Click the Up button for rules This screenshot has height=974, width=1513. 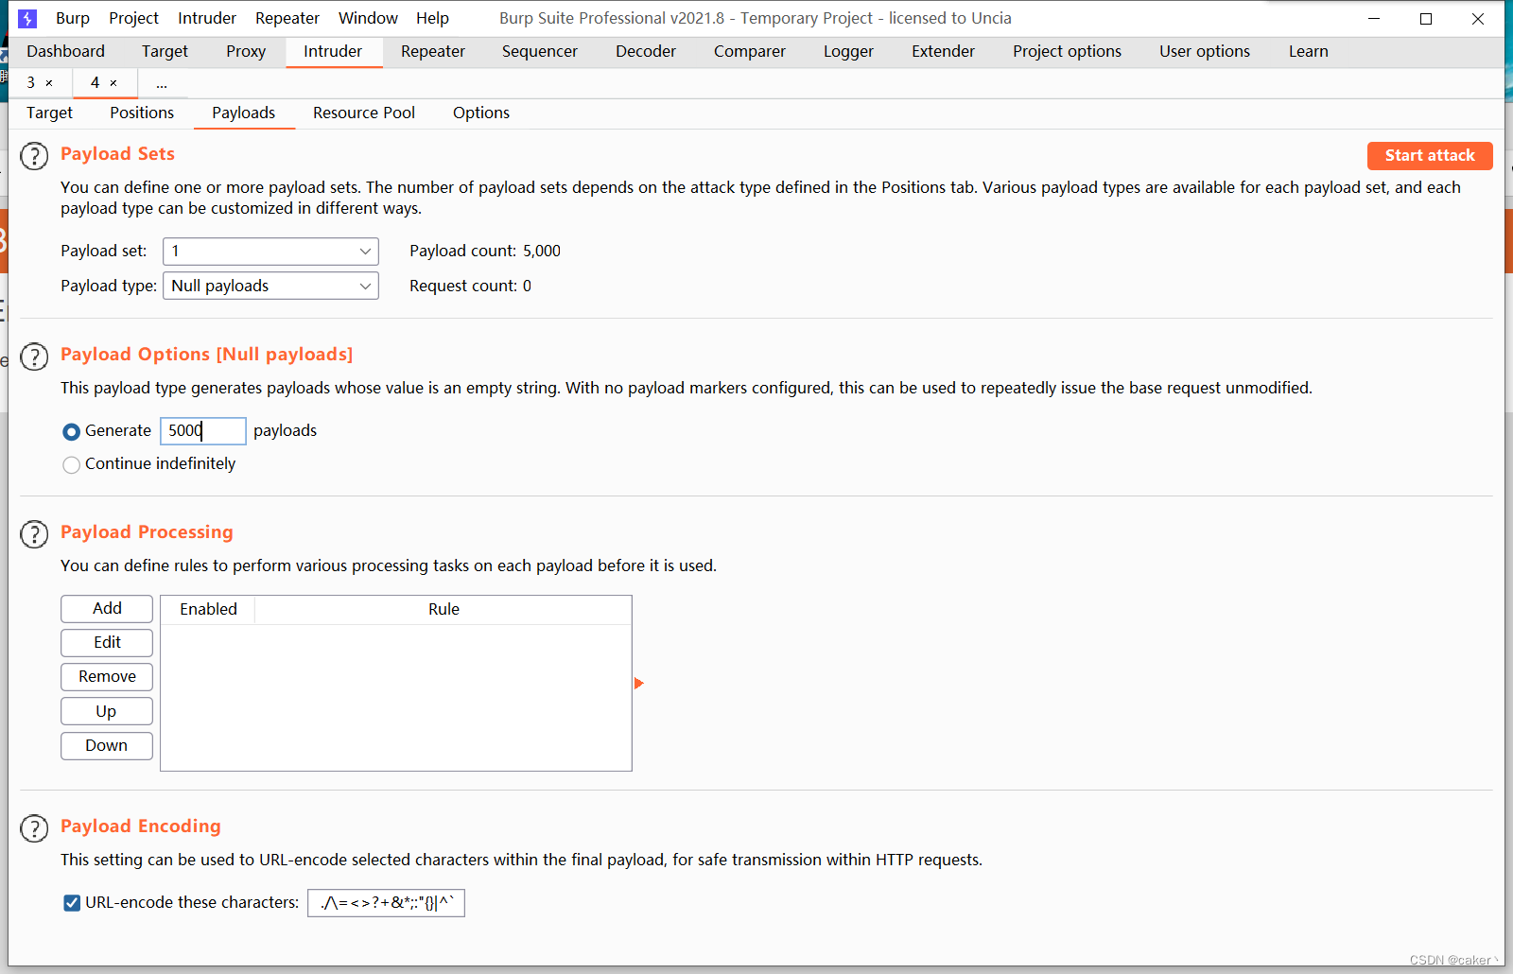tap(107, 711)
